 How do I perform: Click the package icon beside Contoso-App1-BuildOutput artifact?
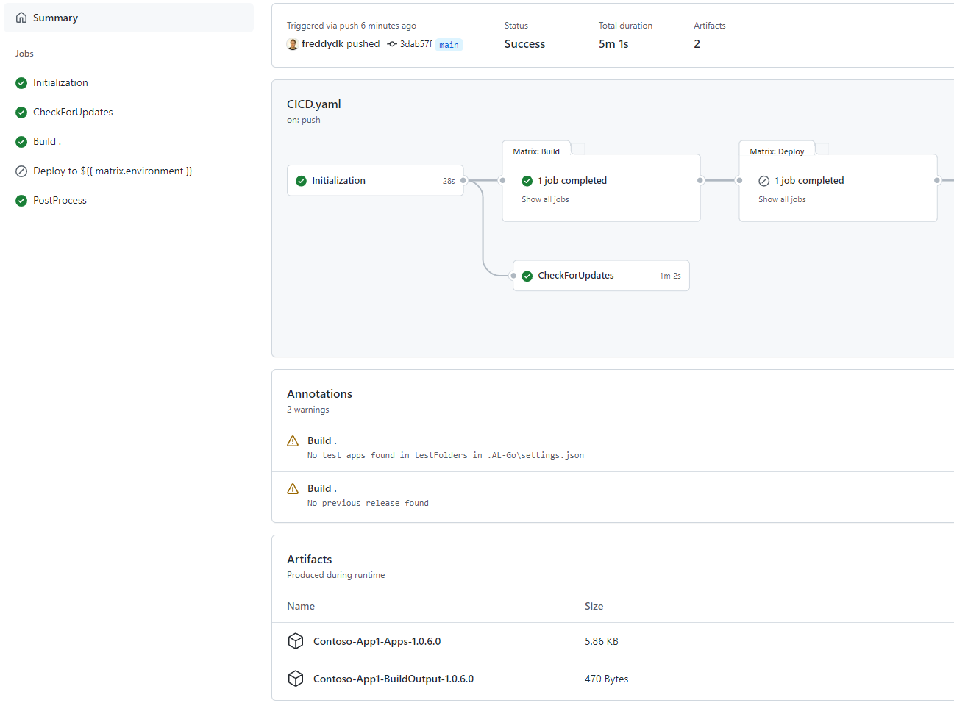[x=296, y=679]
